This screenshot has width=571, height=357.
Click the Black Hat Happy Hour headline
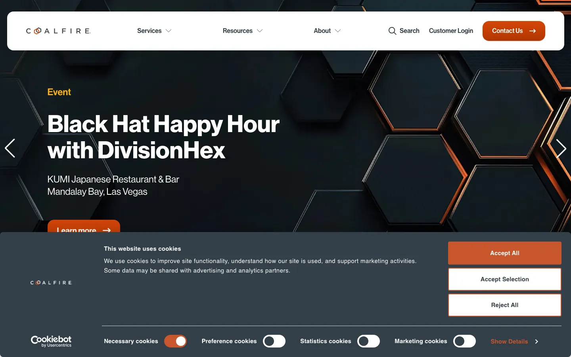(163, 137)
